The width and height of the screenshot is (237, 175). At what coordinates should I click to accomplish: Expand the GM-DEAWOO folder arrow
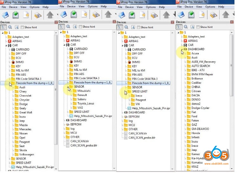tap(185, 129)
